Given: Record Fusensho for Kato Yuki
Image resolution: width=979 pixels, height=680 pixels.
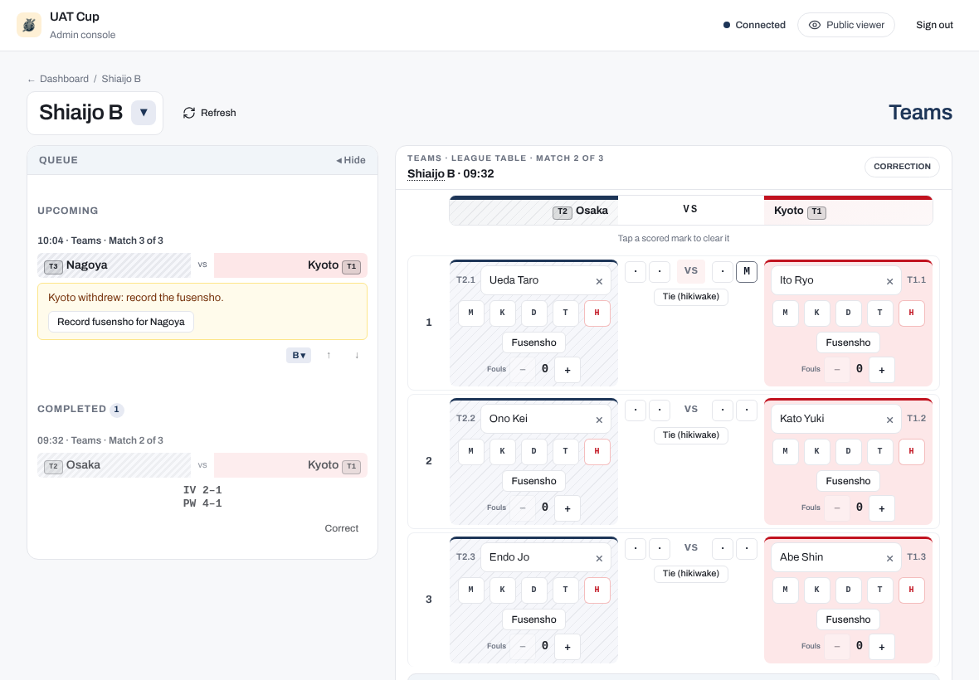Looking at the screenshot, I should pos(848,481).
